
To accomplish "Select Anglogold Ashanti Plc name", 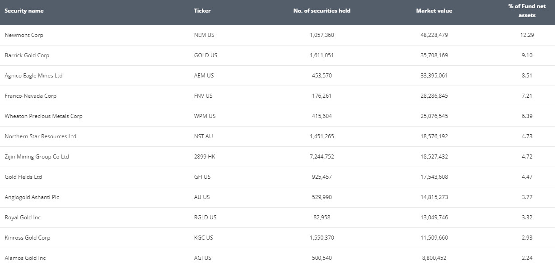I will 32,197.
